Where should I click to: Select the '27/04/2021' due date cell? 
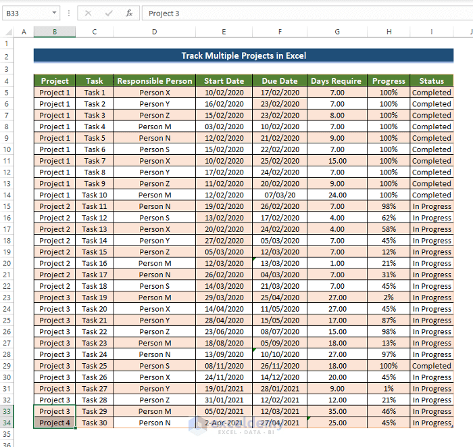pos(280,423)
